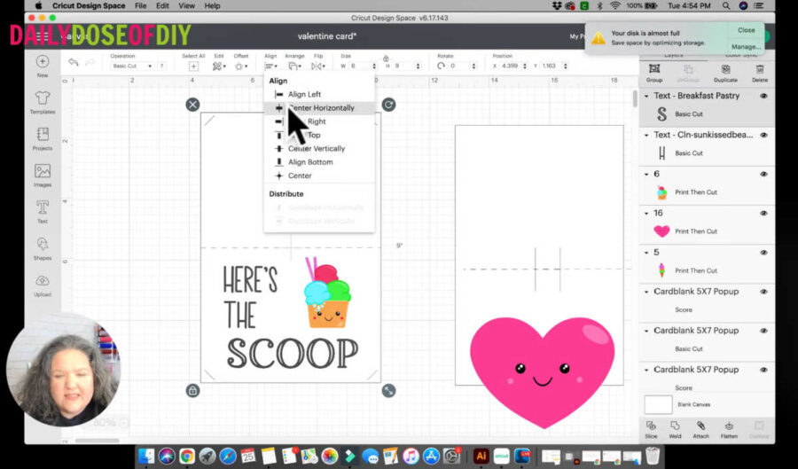Hide layer 5 with eye icon
Screen dimensions: 798x469
tap(764, 253)
